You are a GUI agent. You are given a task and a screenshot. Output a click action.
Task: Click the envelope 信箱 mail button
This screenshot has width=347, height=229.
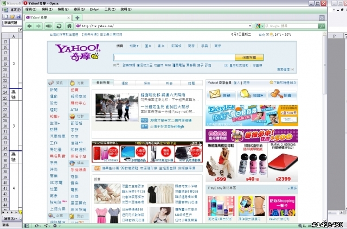click(x=221, y=95)
